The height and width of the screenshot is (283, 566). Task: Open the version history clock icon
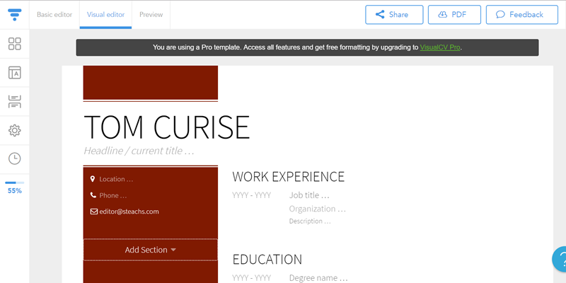(15, 158)
